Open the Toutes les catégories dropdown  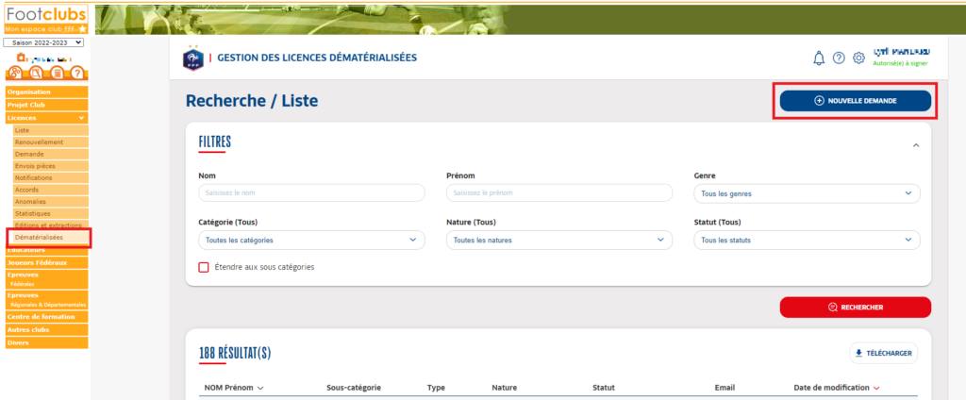(311, 240)
